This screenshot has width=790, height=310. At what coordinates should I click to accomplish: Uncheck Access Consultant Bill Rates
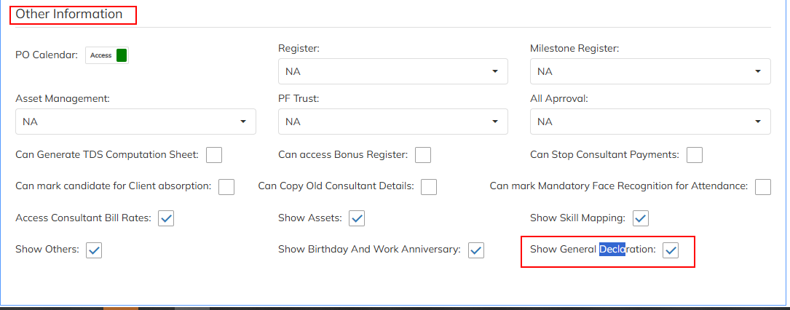[166, 218]
